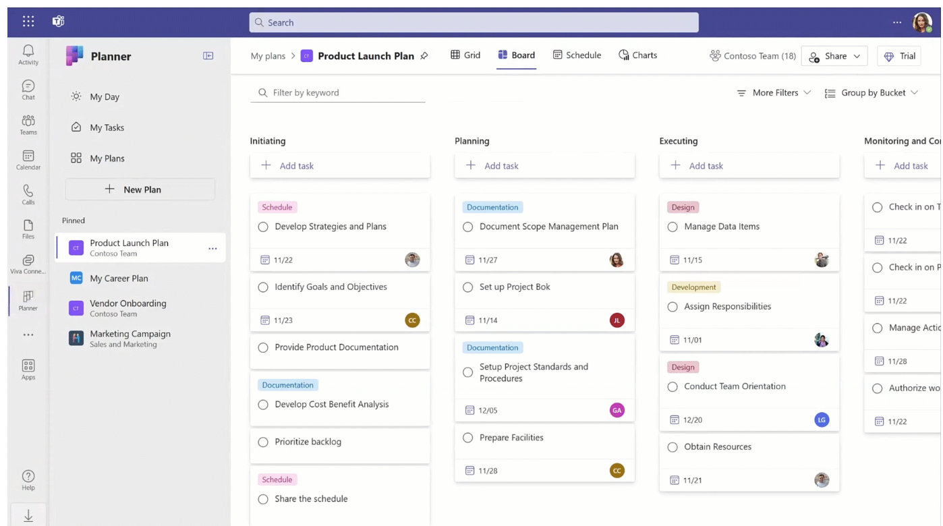Click the New Plan button
This screenshot has width=943, height=526.
pos(140,189)
